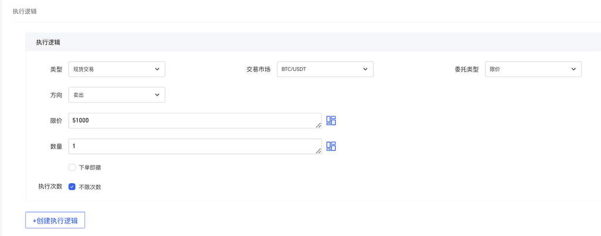Click the resize handle of the 数量 textarea
Viewport: 601px width, 236px height.
pyautogui.click(x=318, y=151)
